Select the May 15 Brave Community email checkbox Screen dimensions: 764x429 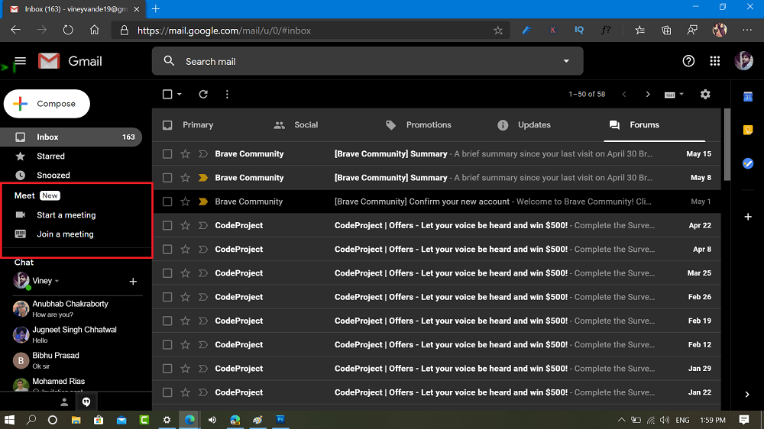(167, 154)
